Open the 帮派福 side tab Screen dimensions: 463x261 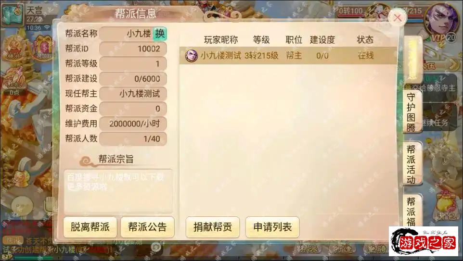tap(412, 211)
